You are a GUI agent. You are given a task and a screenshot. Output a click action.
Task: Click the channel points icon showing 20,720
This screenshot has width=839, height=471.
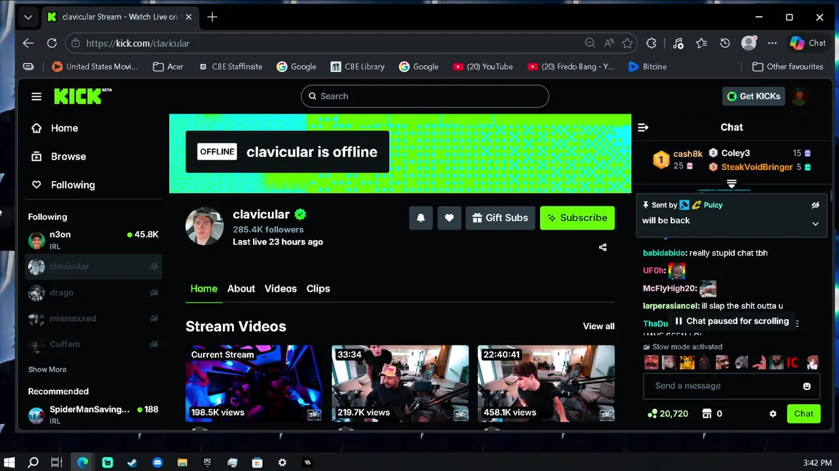coord(652,413)
